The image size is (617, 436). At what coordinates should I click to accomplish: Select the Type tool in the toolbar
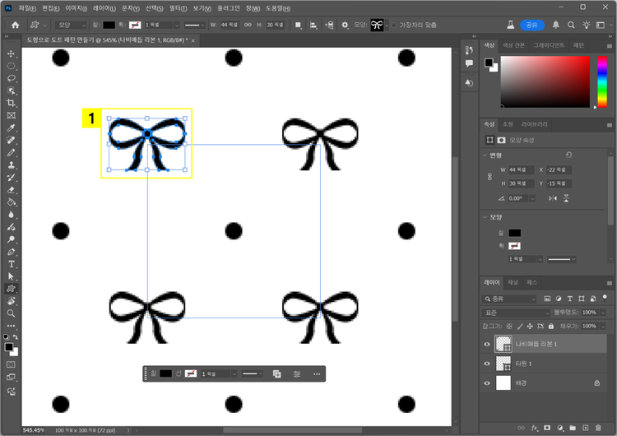[x=12, y=264]
